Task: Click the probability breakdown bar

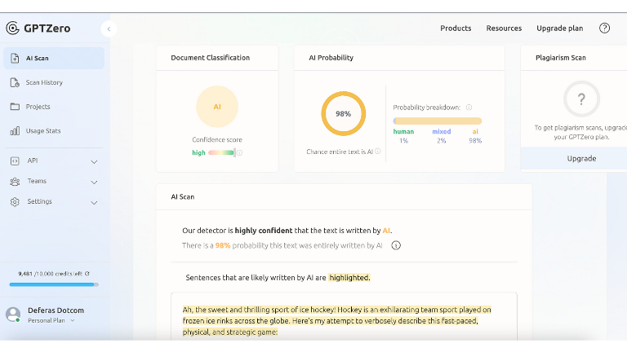Action: coord(438,121)
